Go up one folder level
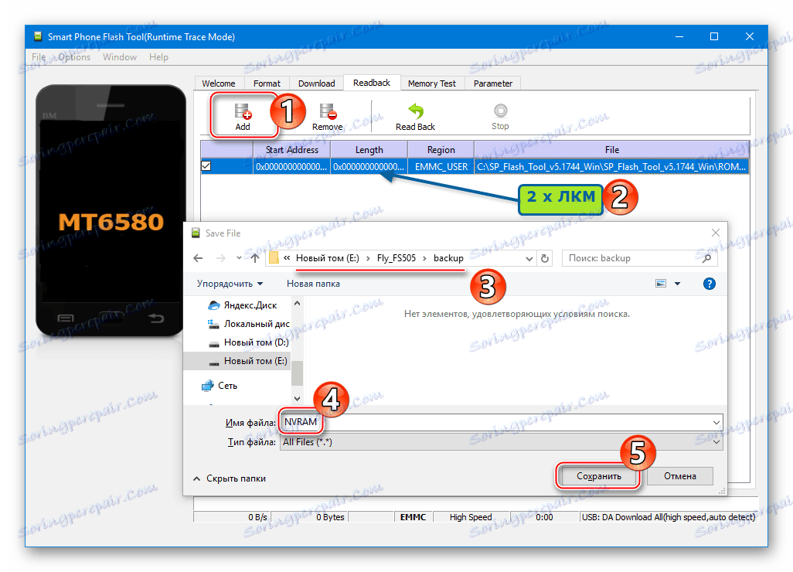The width and height of the screenshot is (793, 572). coord(255,258)
